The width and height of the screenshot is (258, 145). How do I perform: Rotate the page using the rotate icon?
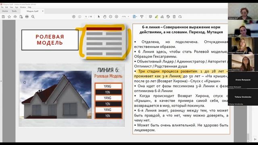point(180,17)
